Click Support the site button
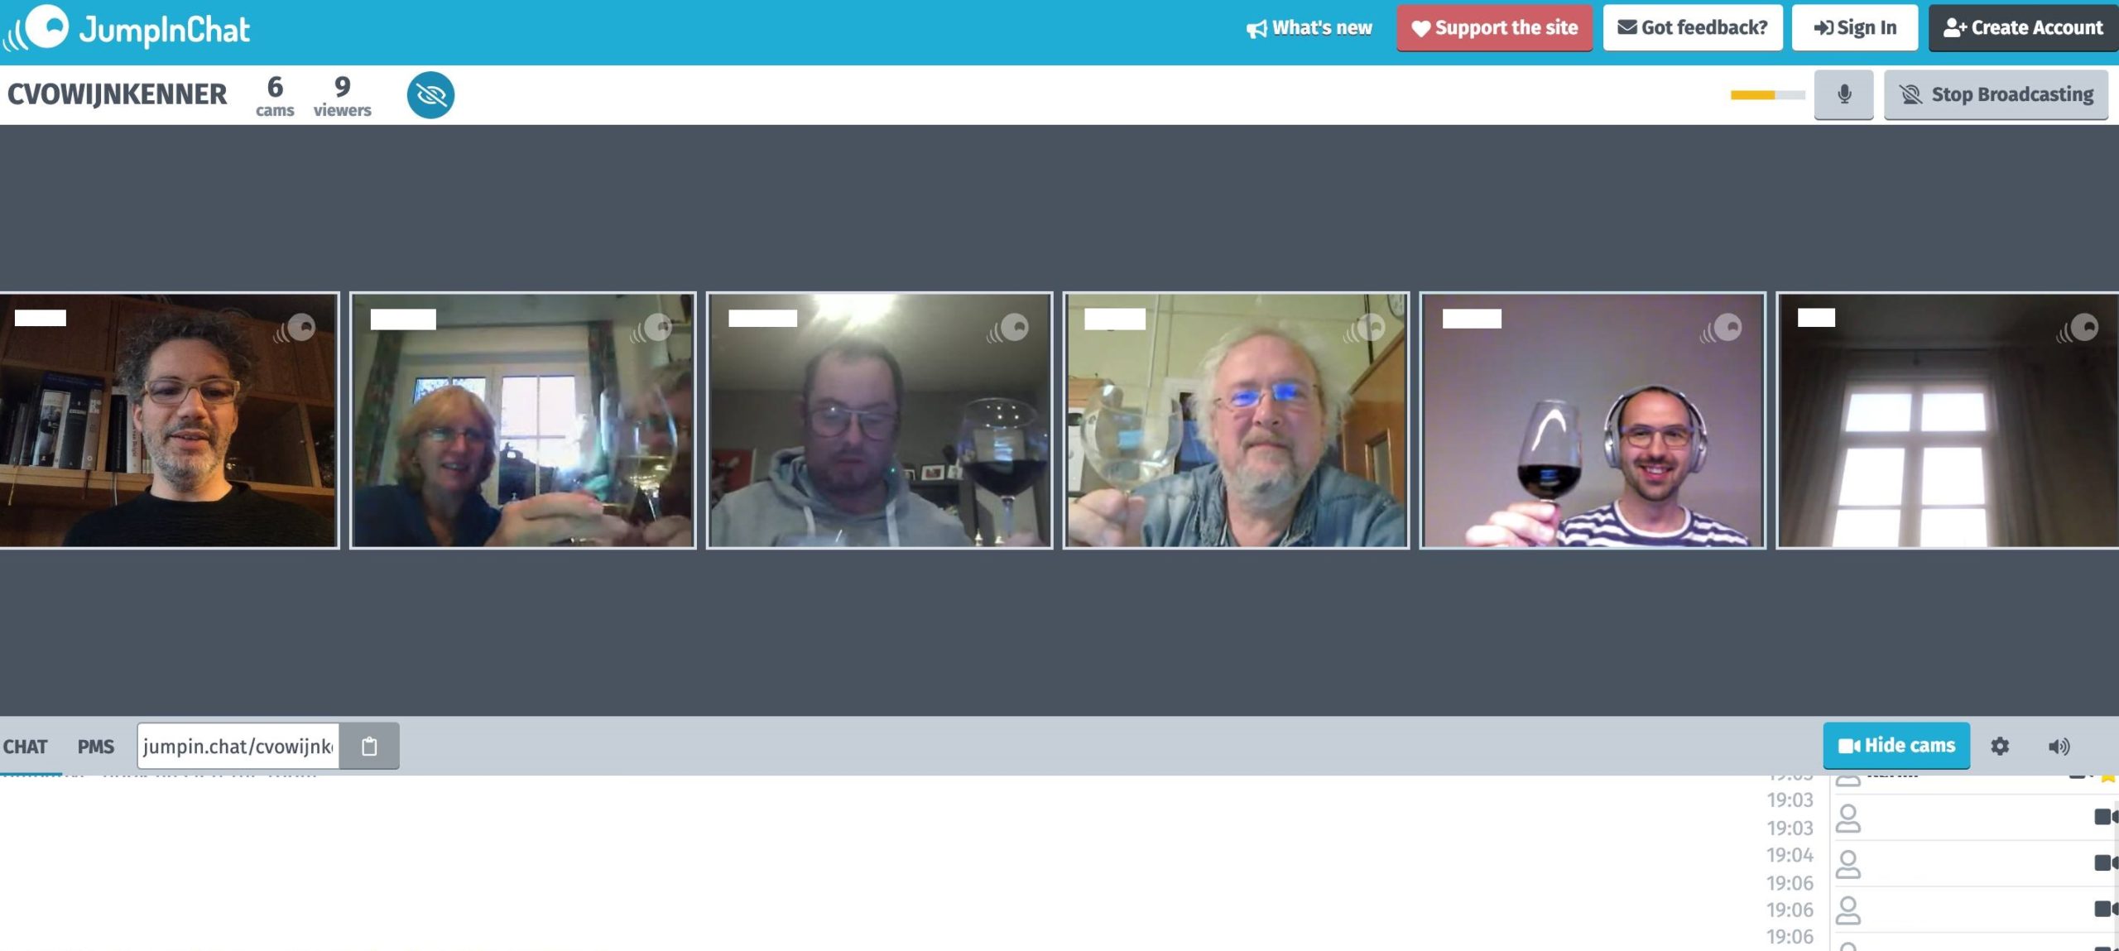 (x=1494, y=28)
